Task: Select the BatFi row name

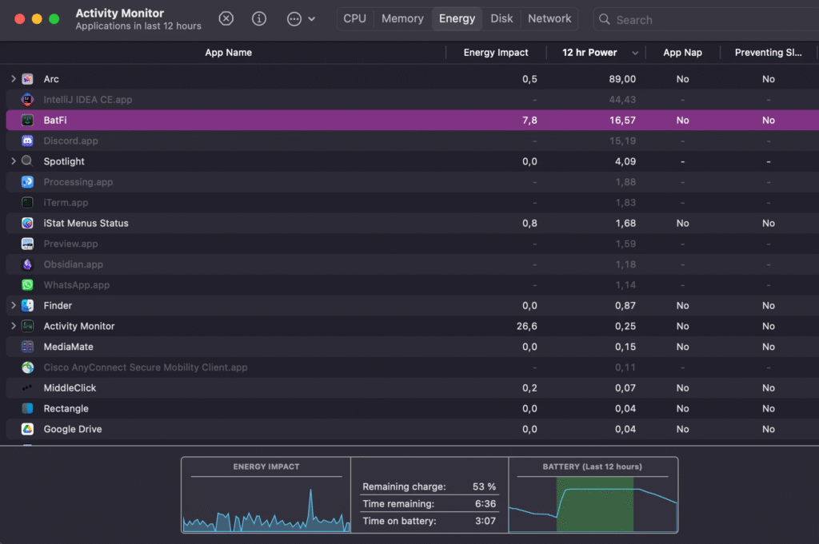Action: tap(55, 120)
